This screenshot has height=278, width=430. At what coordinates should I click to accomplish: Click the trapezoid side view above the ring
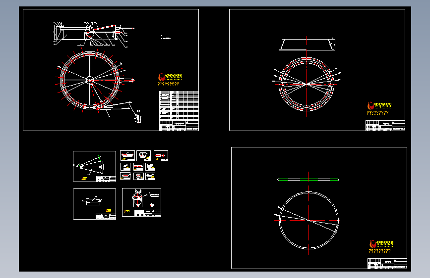(307, 45)
